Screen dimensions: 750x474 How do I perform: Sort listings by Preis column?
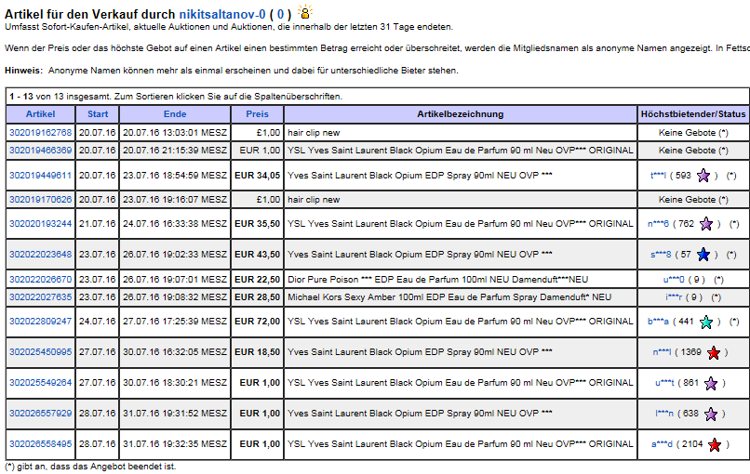coord(258,113)
